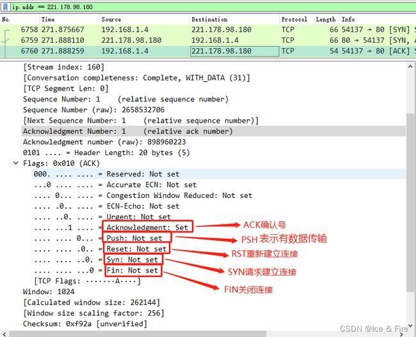Select the TCP Segment Len: 0 line
416x337 pixels.
pyautogui.click(x=66, y=88)
